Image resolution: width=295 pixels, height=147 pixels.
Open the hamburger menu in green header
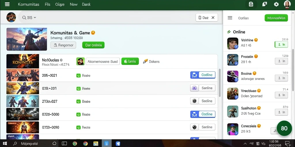coord(7,4)
